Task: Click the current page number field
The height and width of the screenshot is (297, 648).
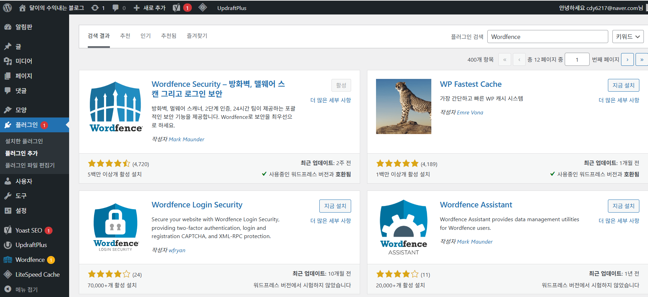Action: coord(577,60)
